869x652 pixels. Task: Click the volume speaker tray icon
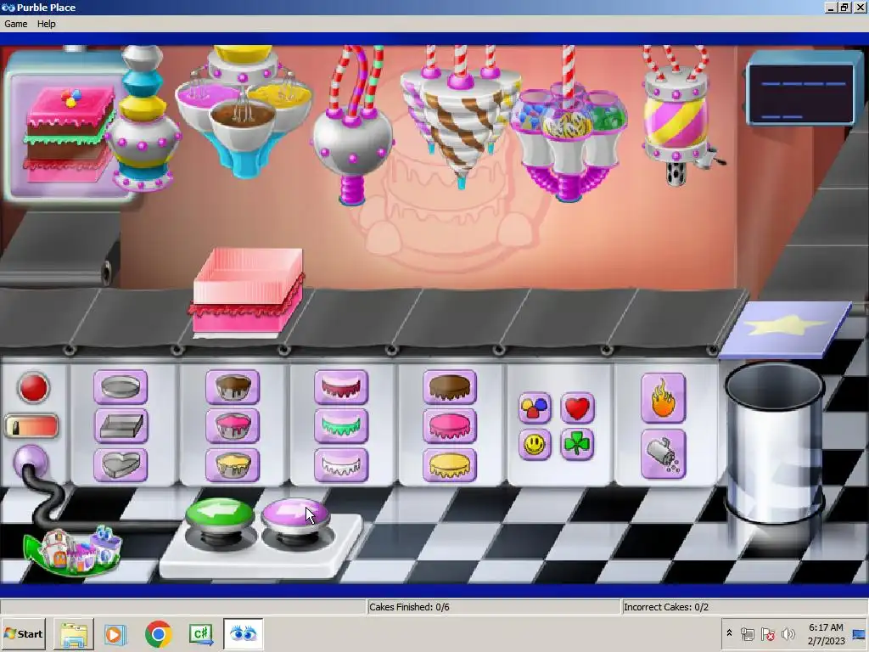788,633
